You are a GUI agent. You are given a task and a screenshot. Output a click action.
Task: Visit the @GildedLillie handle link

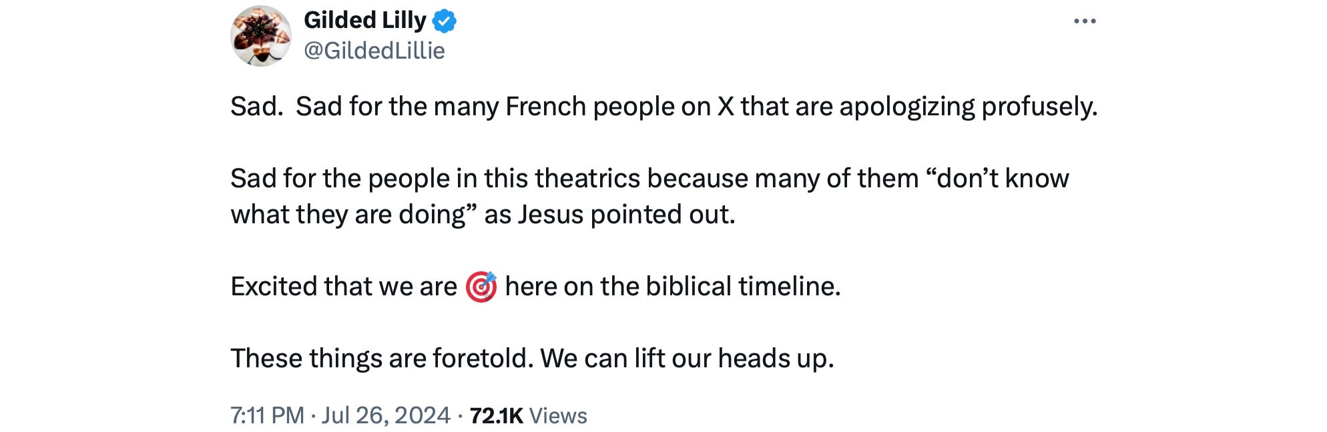[x=374, y=51]
